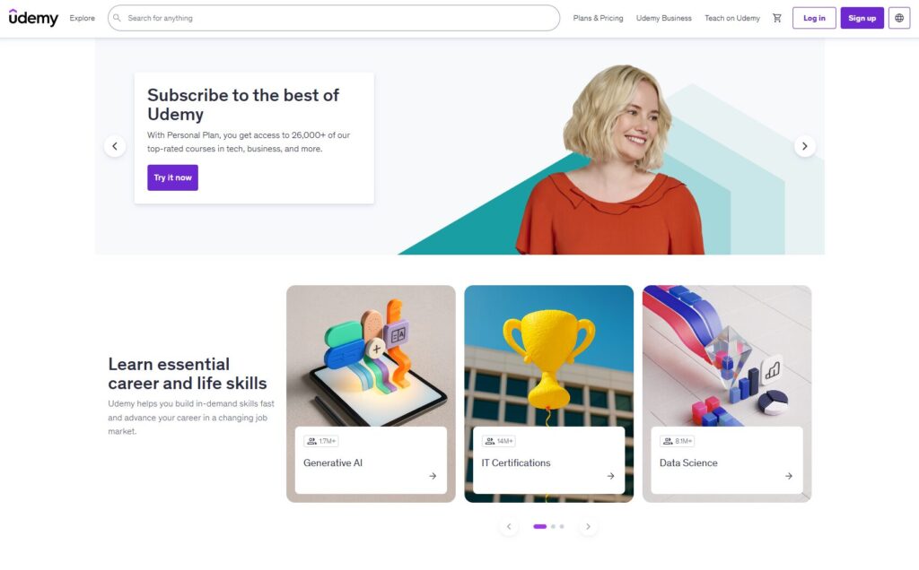Show next skills carousel page
The width and height of the screenshot is (919, 570).
(x=588, y=527)
